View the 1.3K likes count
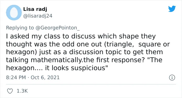The width and height of the screenshot is (182, 98). 22,91
